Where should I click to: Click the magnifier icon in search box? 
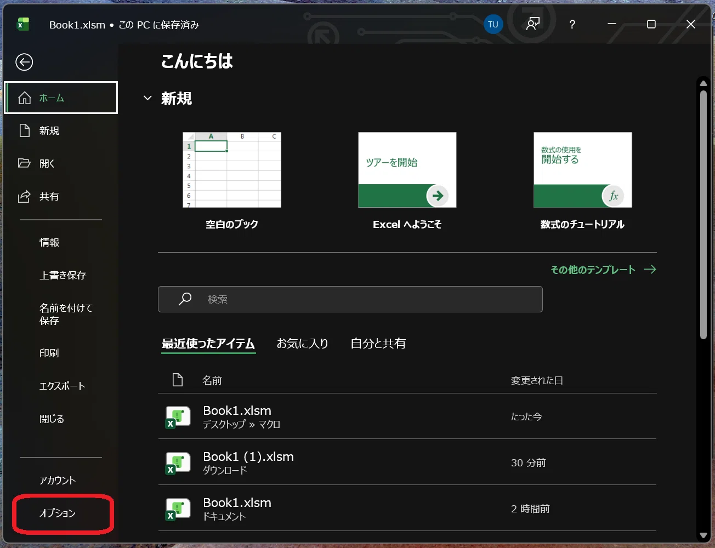[185, 299]
